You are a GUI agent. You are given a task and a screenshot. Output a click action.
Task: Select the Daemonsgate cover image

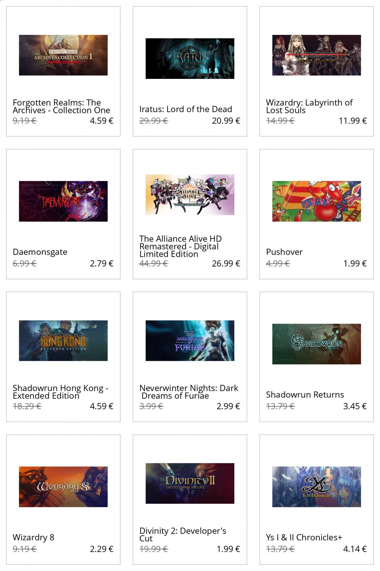point(63,201)
